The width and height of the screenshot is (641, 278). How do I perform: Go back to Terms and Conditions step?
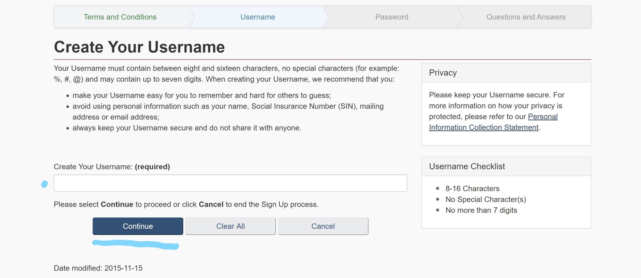point(120,17)
